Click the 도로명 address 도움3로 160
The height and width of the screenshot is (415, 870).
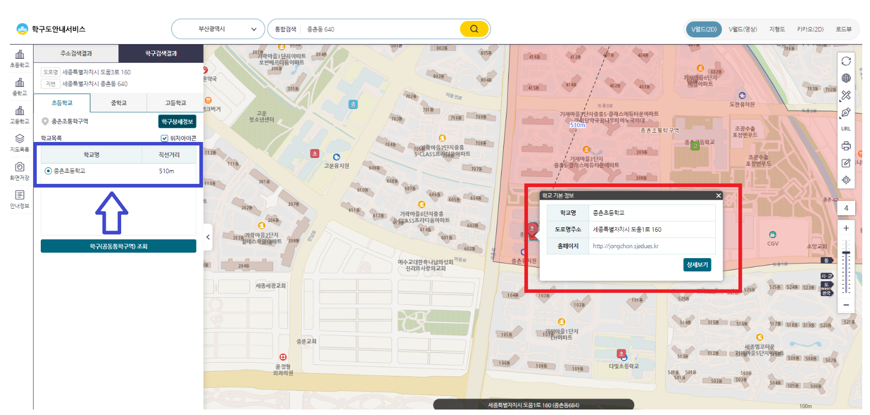(96, 72)
